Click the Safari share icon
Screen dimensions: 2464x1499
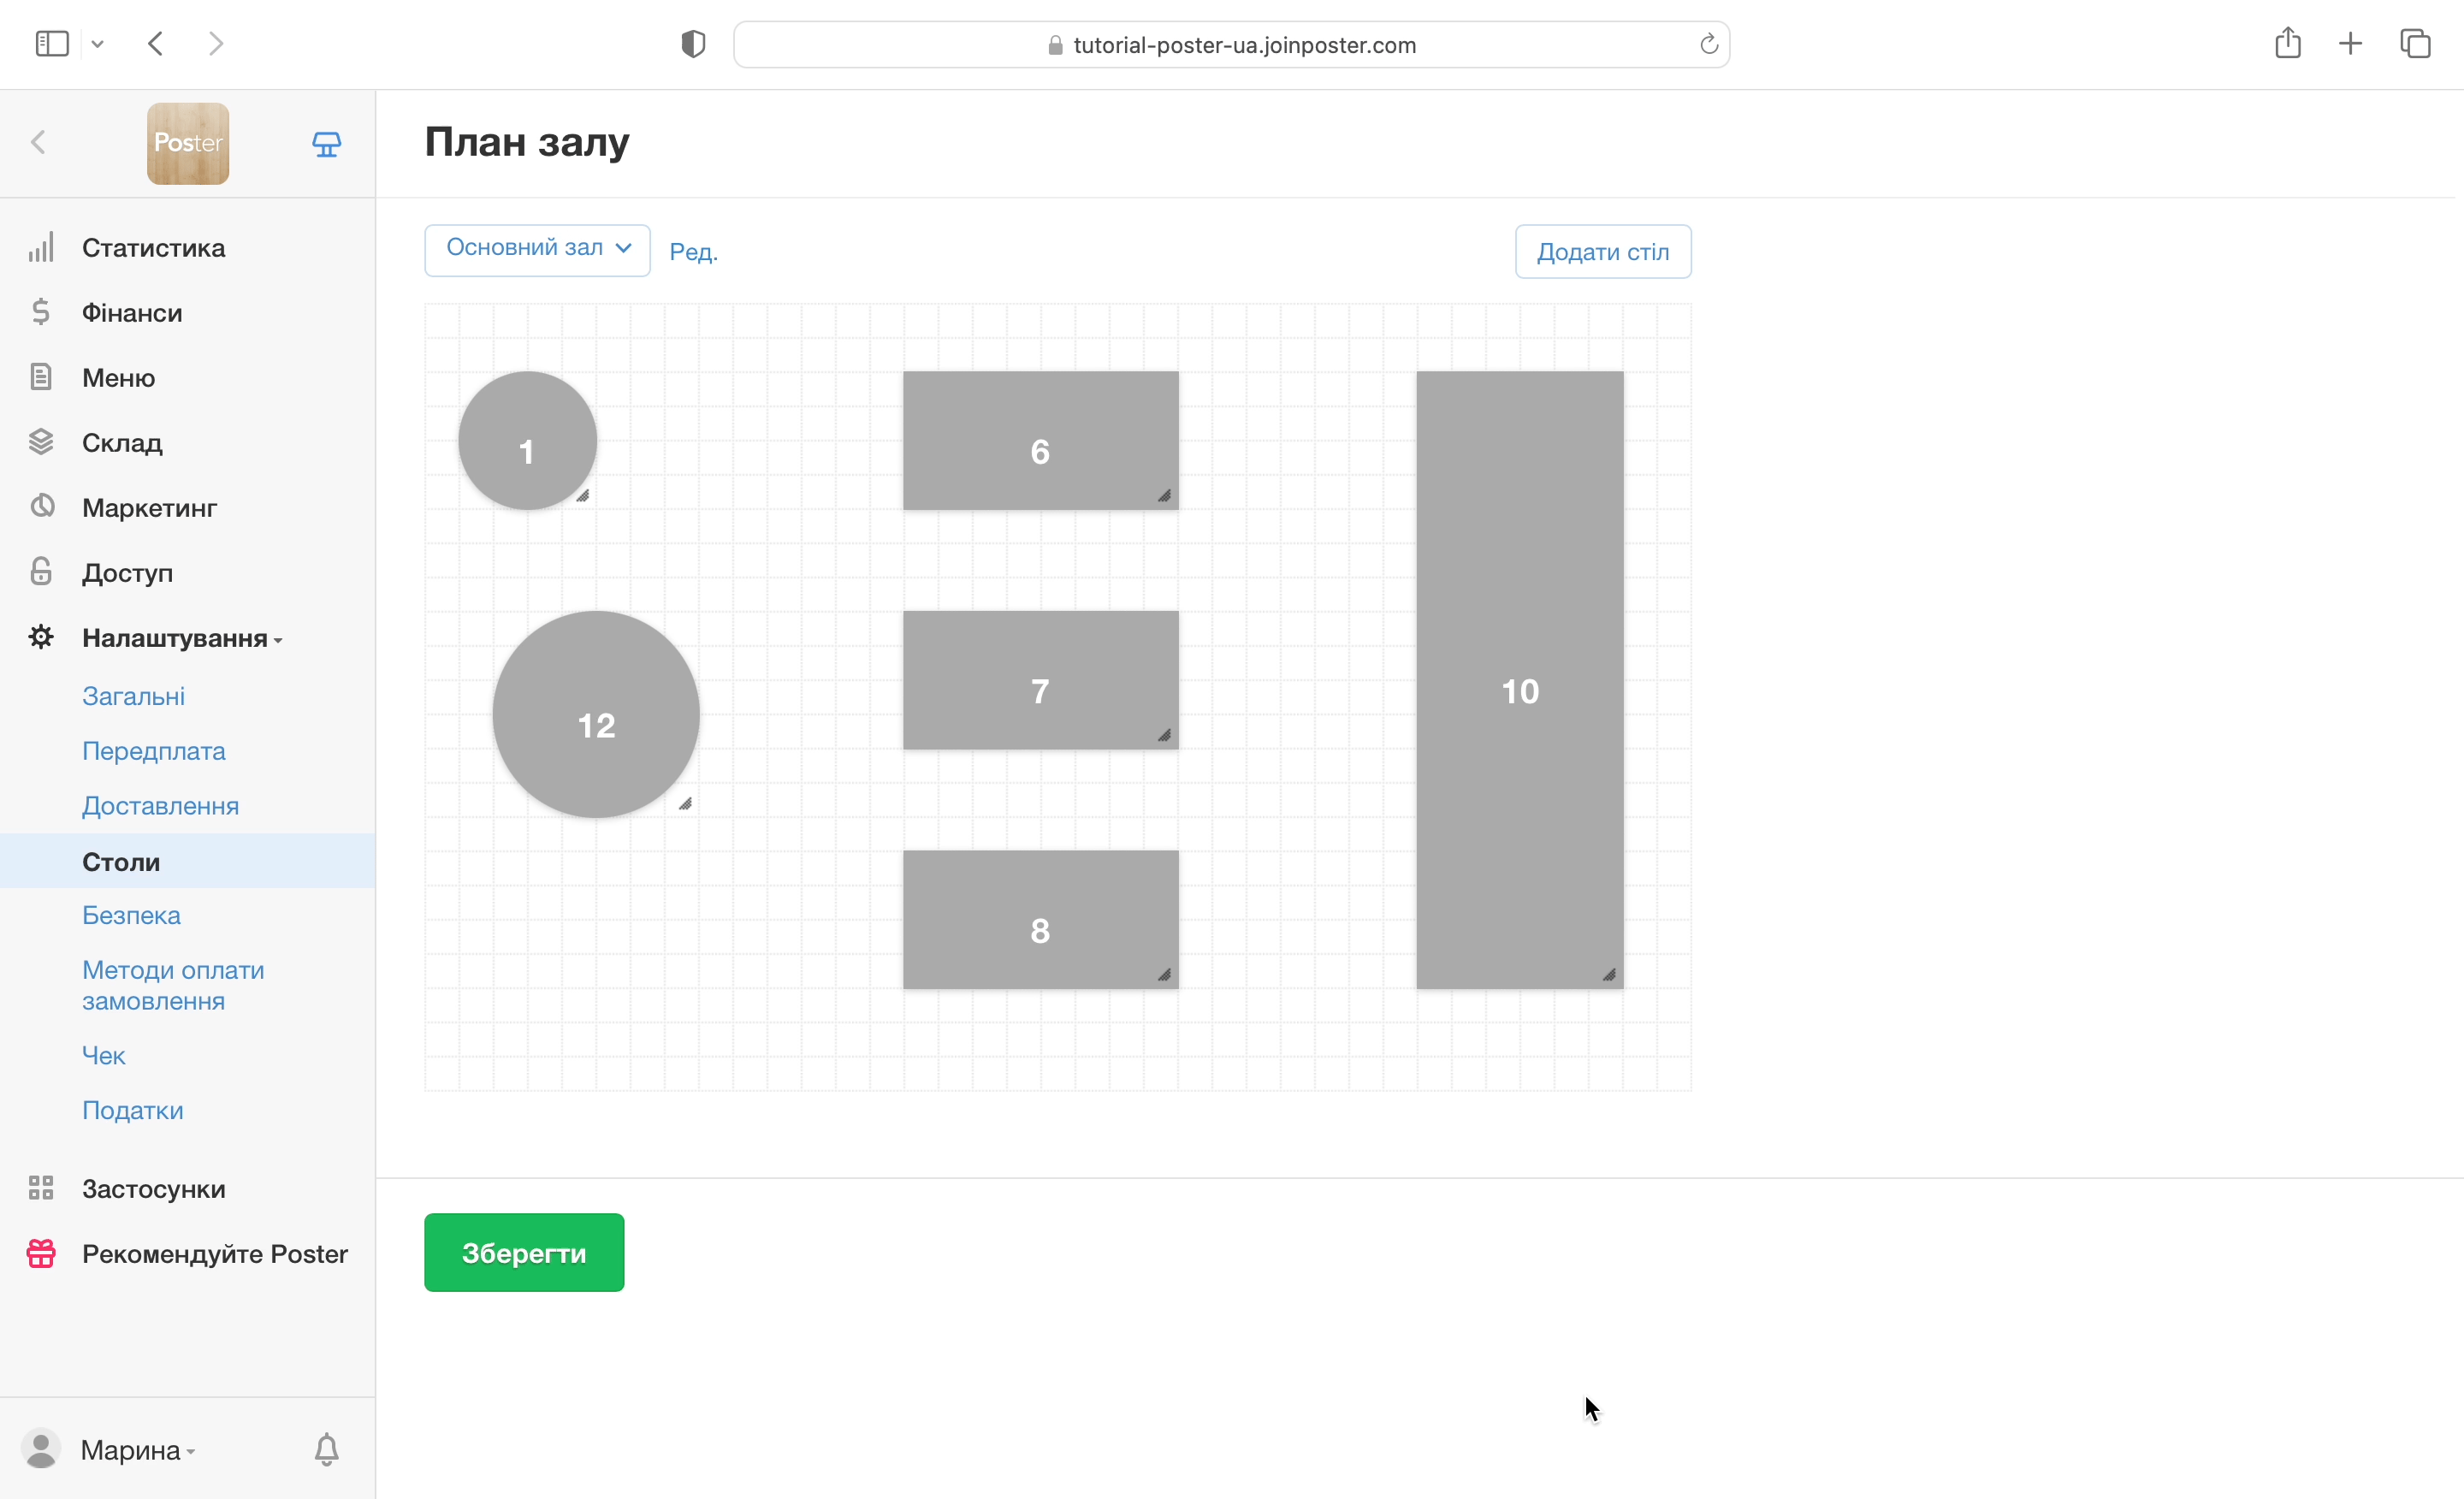pyautogui.click(x=2287, y=43)
